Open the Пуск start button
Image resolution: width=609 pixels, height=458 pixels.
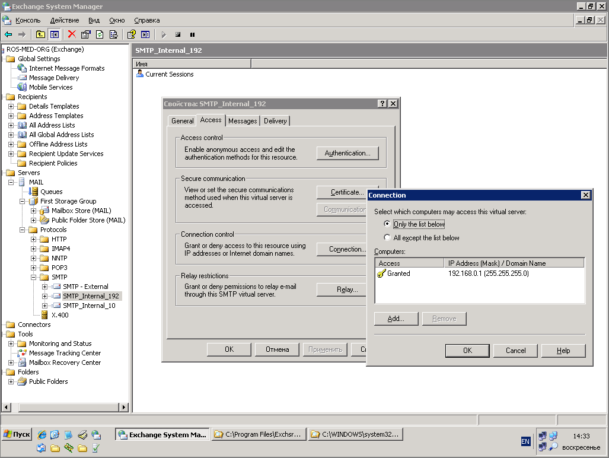pos(17,434)
